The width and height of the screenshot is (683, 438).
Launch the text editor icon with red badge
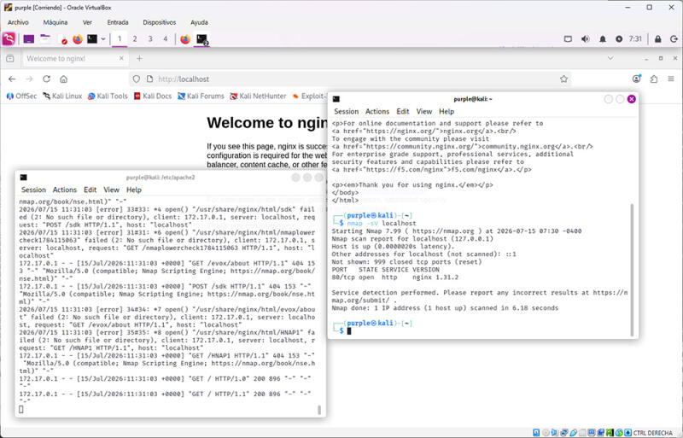pyautogui.click(x=61, y=39)
